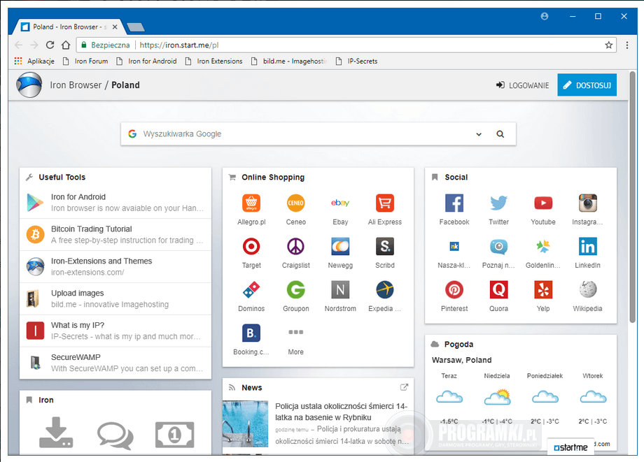Image resolution: width=644 pixels, height=462 pixels.
Task: Close the Poland - Iron Browser tab
Action: tap(115, 27)
